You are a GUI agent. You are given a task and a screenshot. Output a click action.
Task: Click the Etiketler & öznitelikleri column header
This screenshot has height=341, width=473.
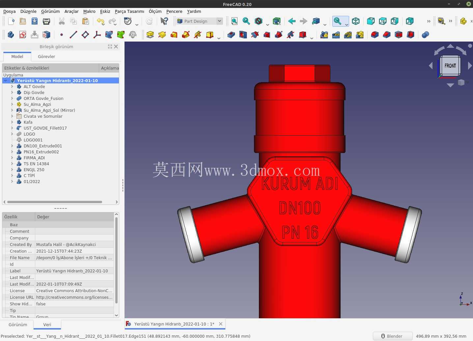tap(51, 68)
